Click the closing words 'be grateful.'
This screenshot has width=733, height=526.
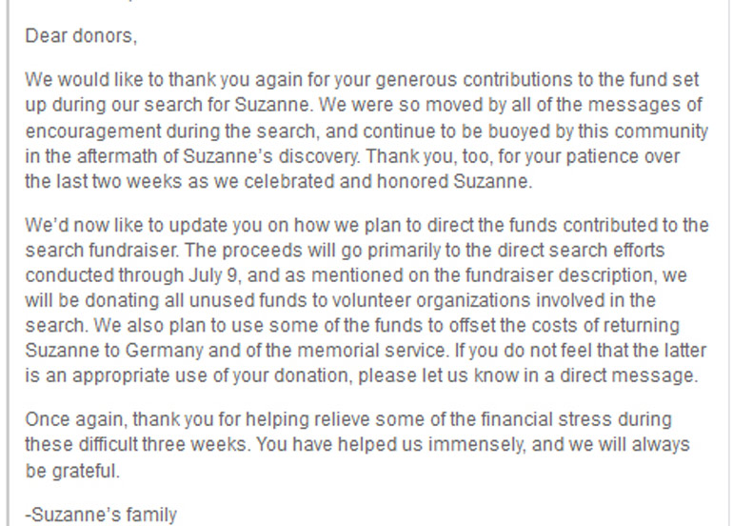[72, 470]
